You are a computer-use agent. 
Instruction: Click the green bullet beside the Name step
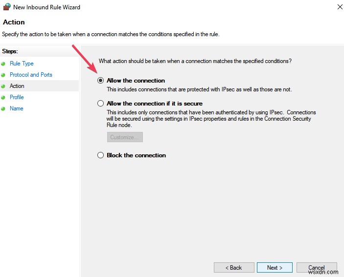point(3,108)
